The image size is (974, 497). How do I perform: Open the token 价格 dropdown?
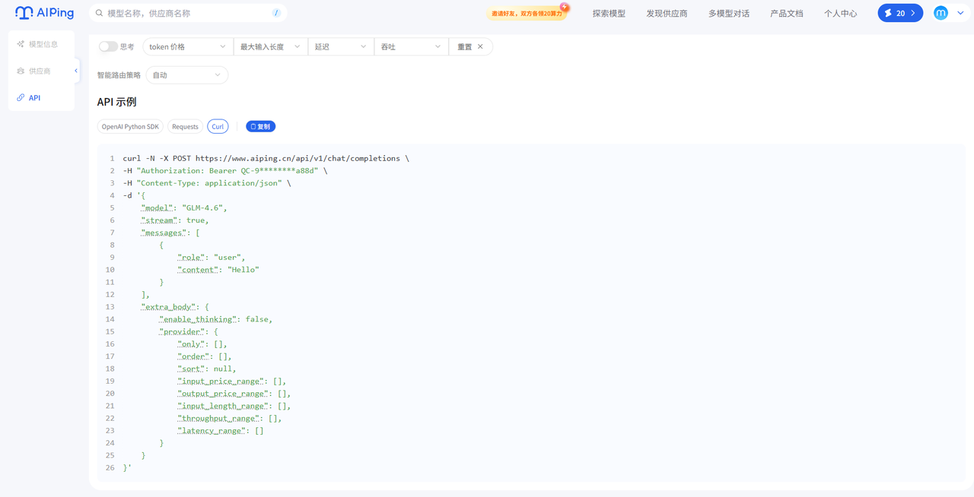[187, 47]
